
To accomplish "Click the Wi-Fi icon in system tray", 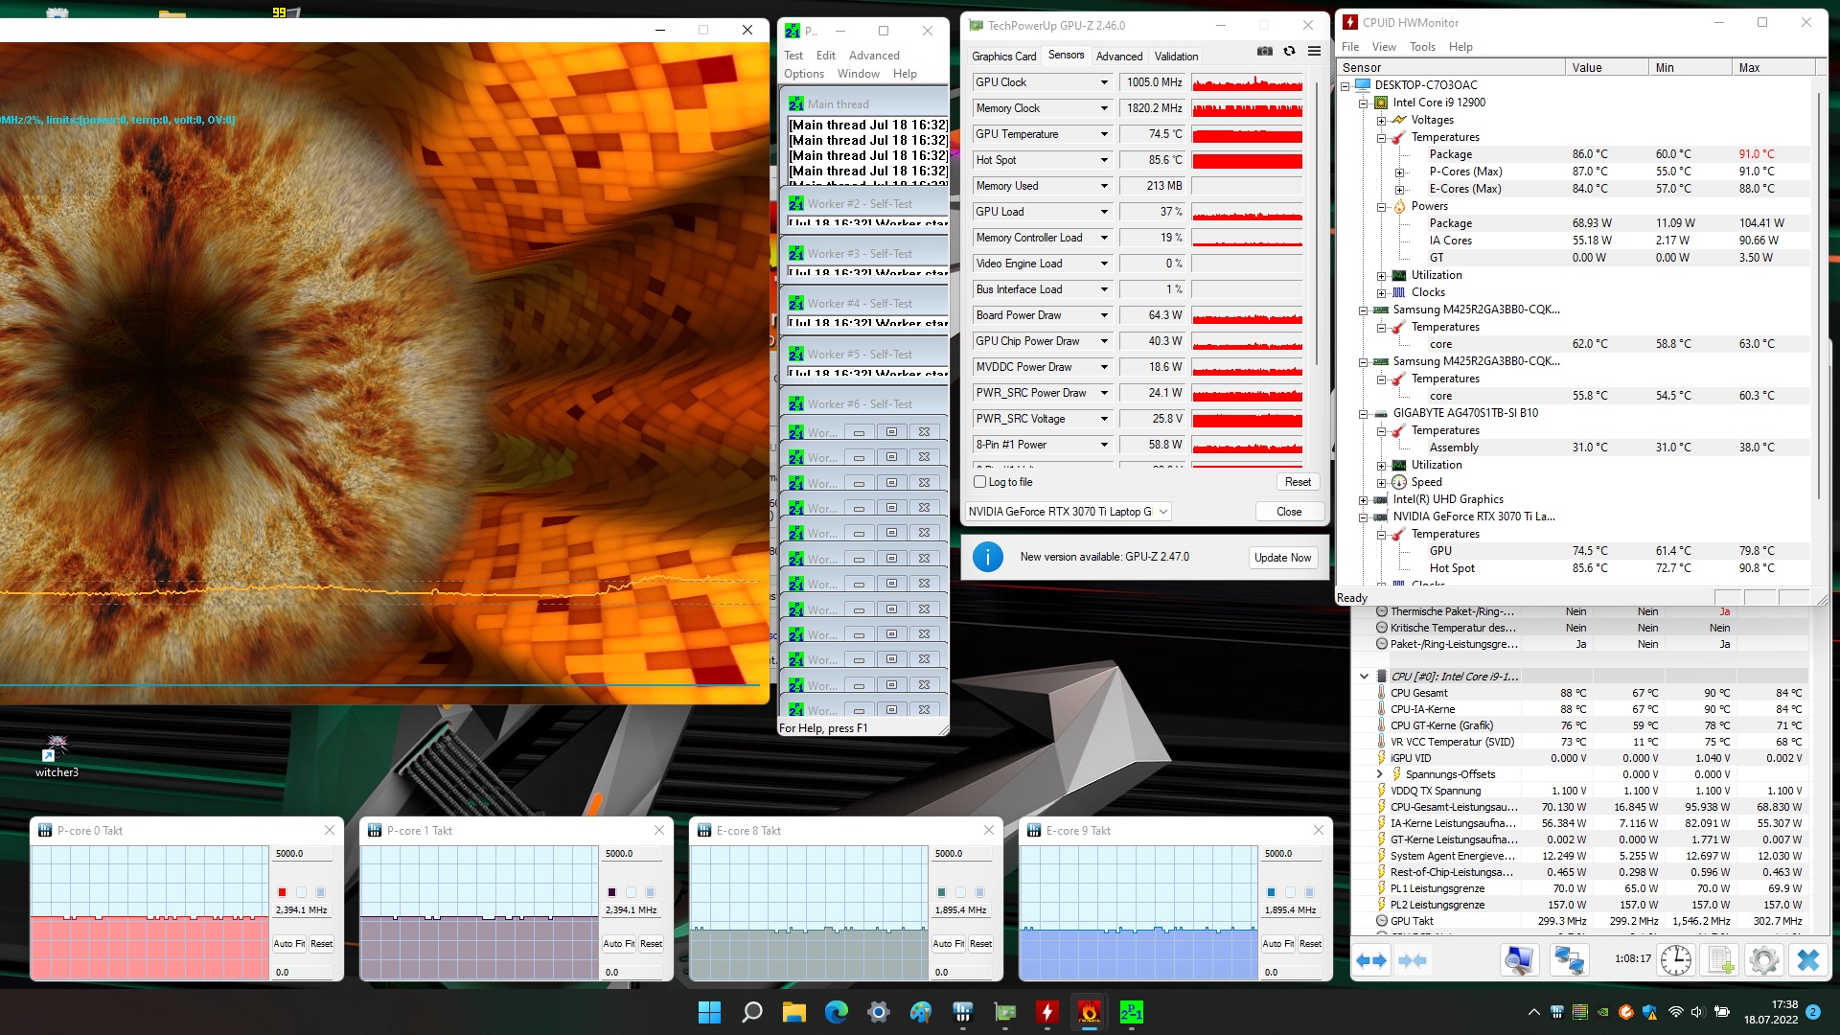I will [x=1675, y=1012].
